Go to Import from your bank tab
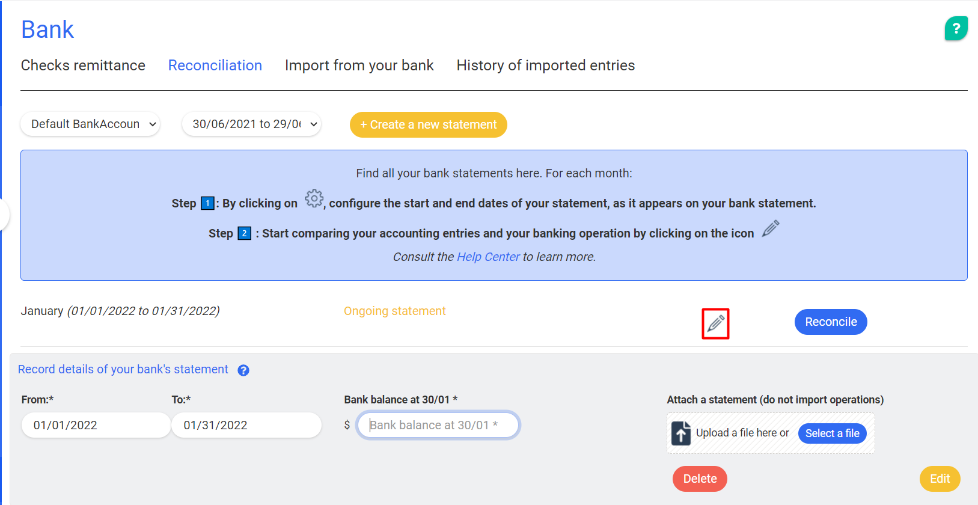The width and height of the screenshot is (978, 505). pyautogui.click(x=359, y=66)
